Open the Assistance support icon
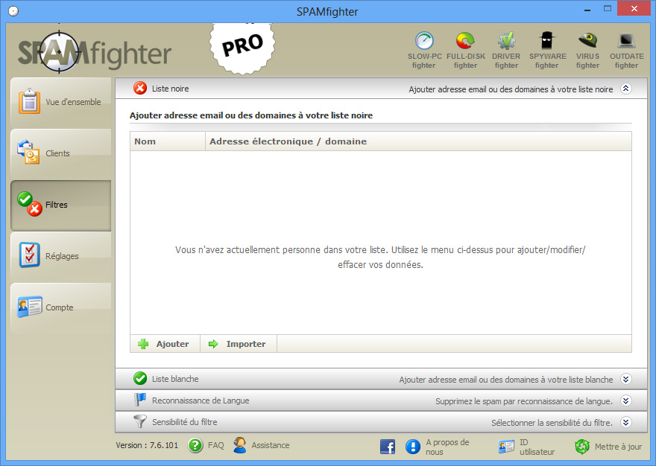 240,445
